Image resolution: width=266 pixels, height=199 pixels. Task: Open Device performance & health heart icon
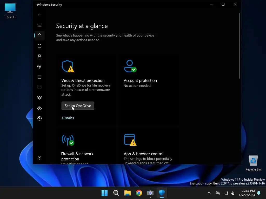click(39, 98)
